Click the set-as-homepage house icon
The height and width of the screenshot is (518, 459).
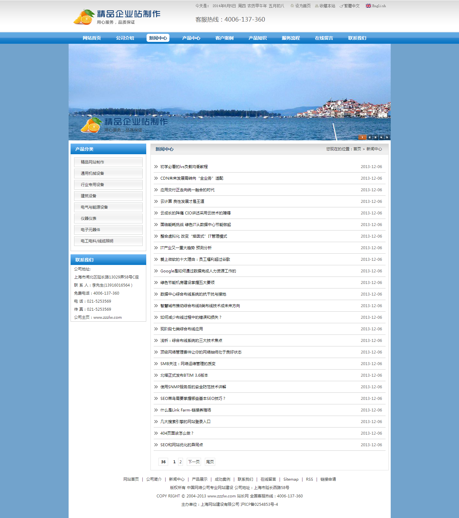click(292, 6)
